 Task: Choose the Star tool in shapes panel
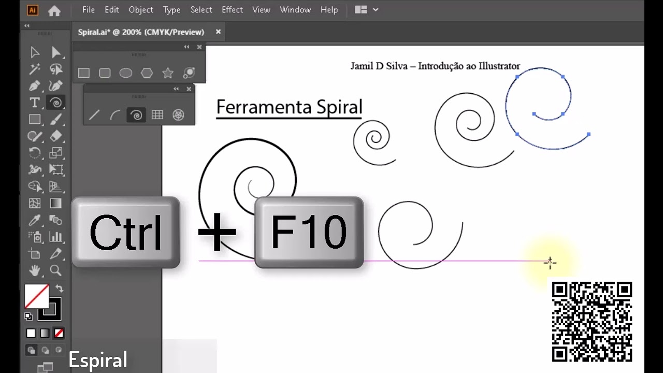pyautogui.click(x=168, y=73)
